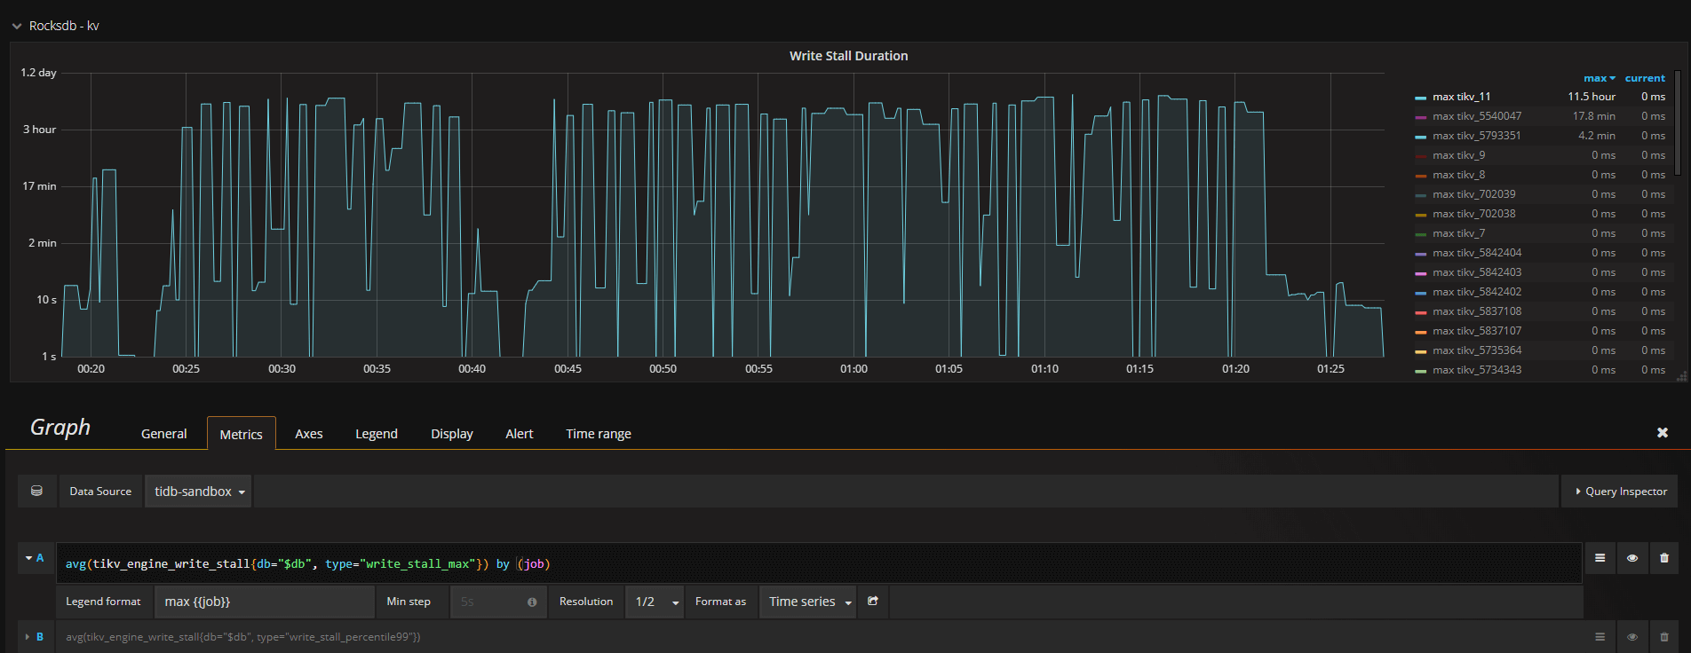Click the max tikv_5842404 legend entry
1691x653 pixels.
coord(1477,253)
